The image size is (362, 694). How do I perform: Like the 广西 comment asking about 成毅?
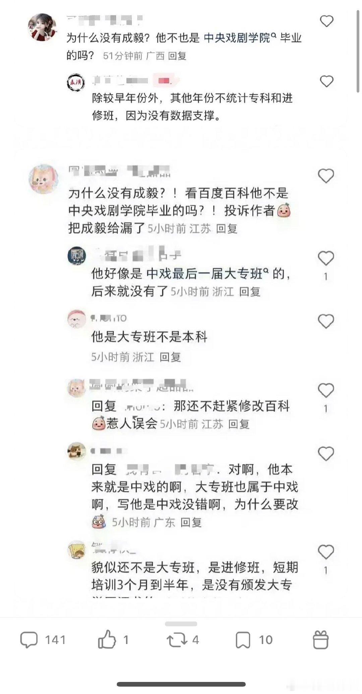(326, 21)
